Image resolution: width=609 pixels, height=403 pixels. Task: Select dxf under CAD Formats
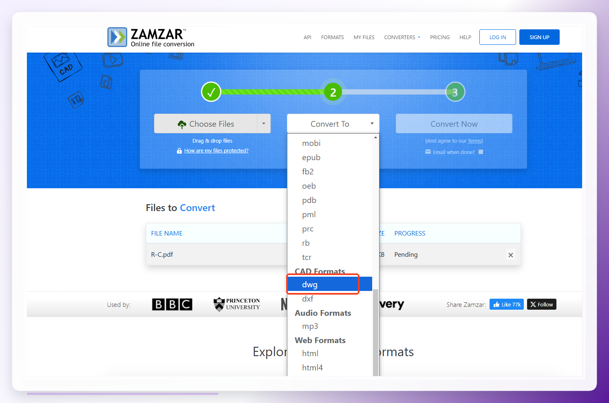(x=330, y=299)
